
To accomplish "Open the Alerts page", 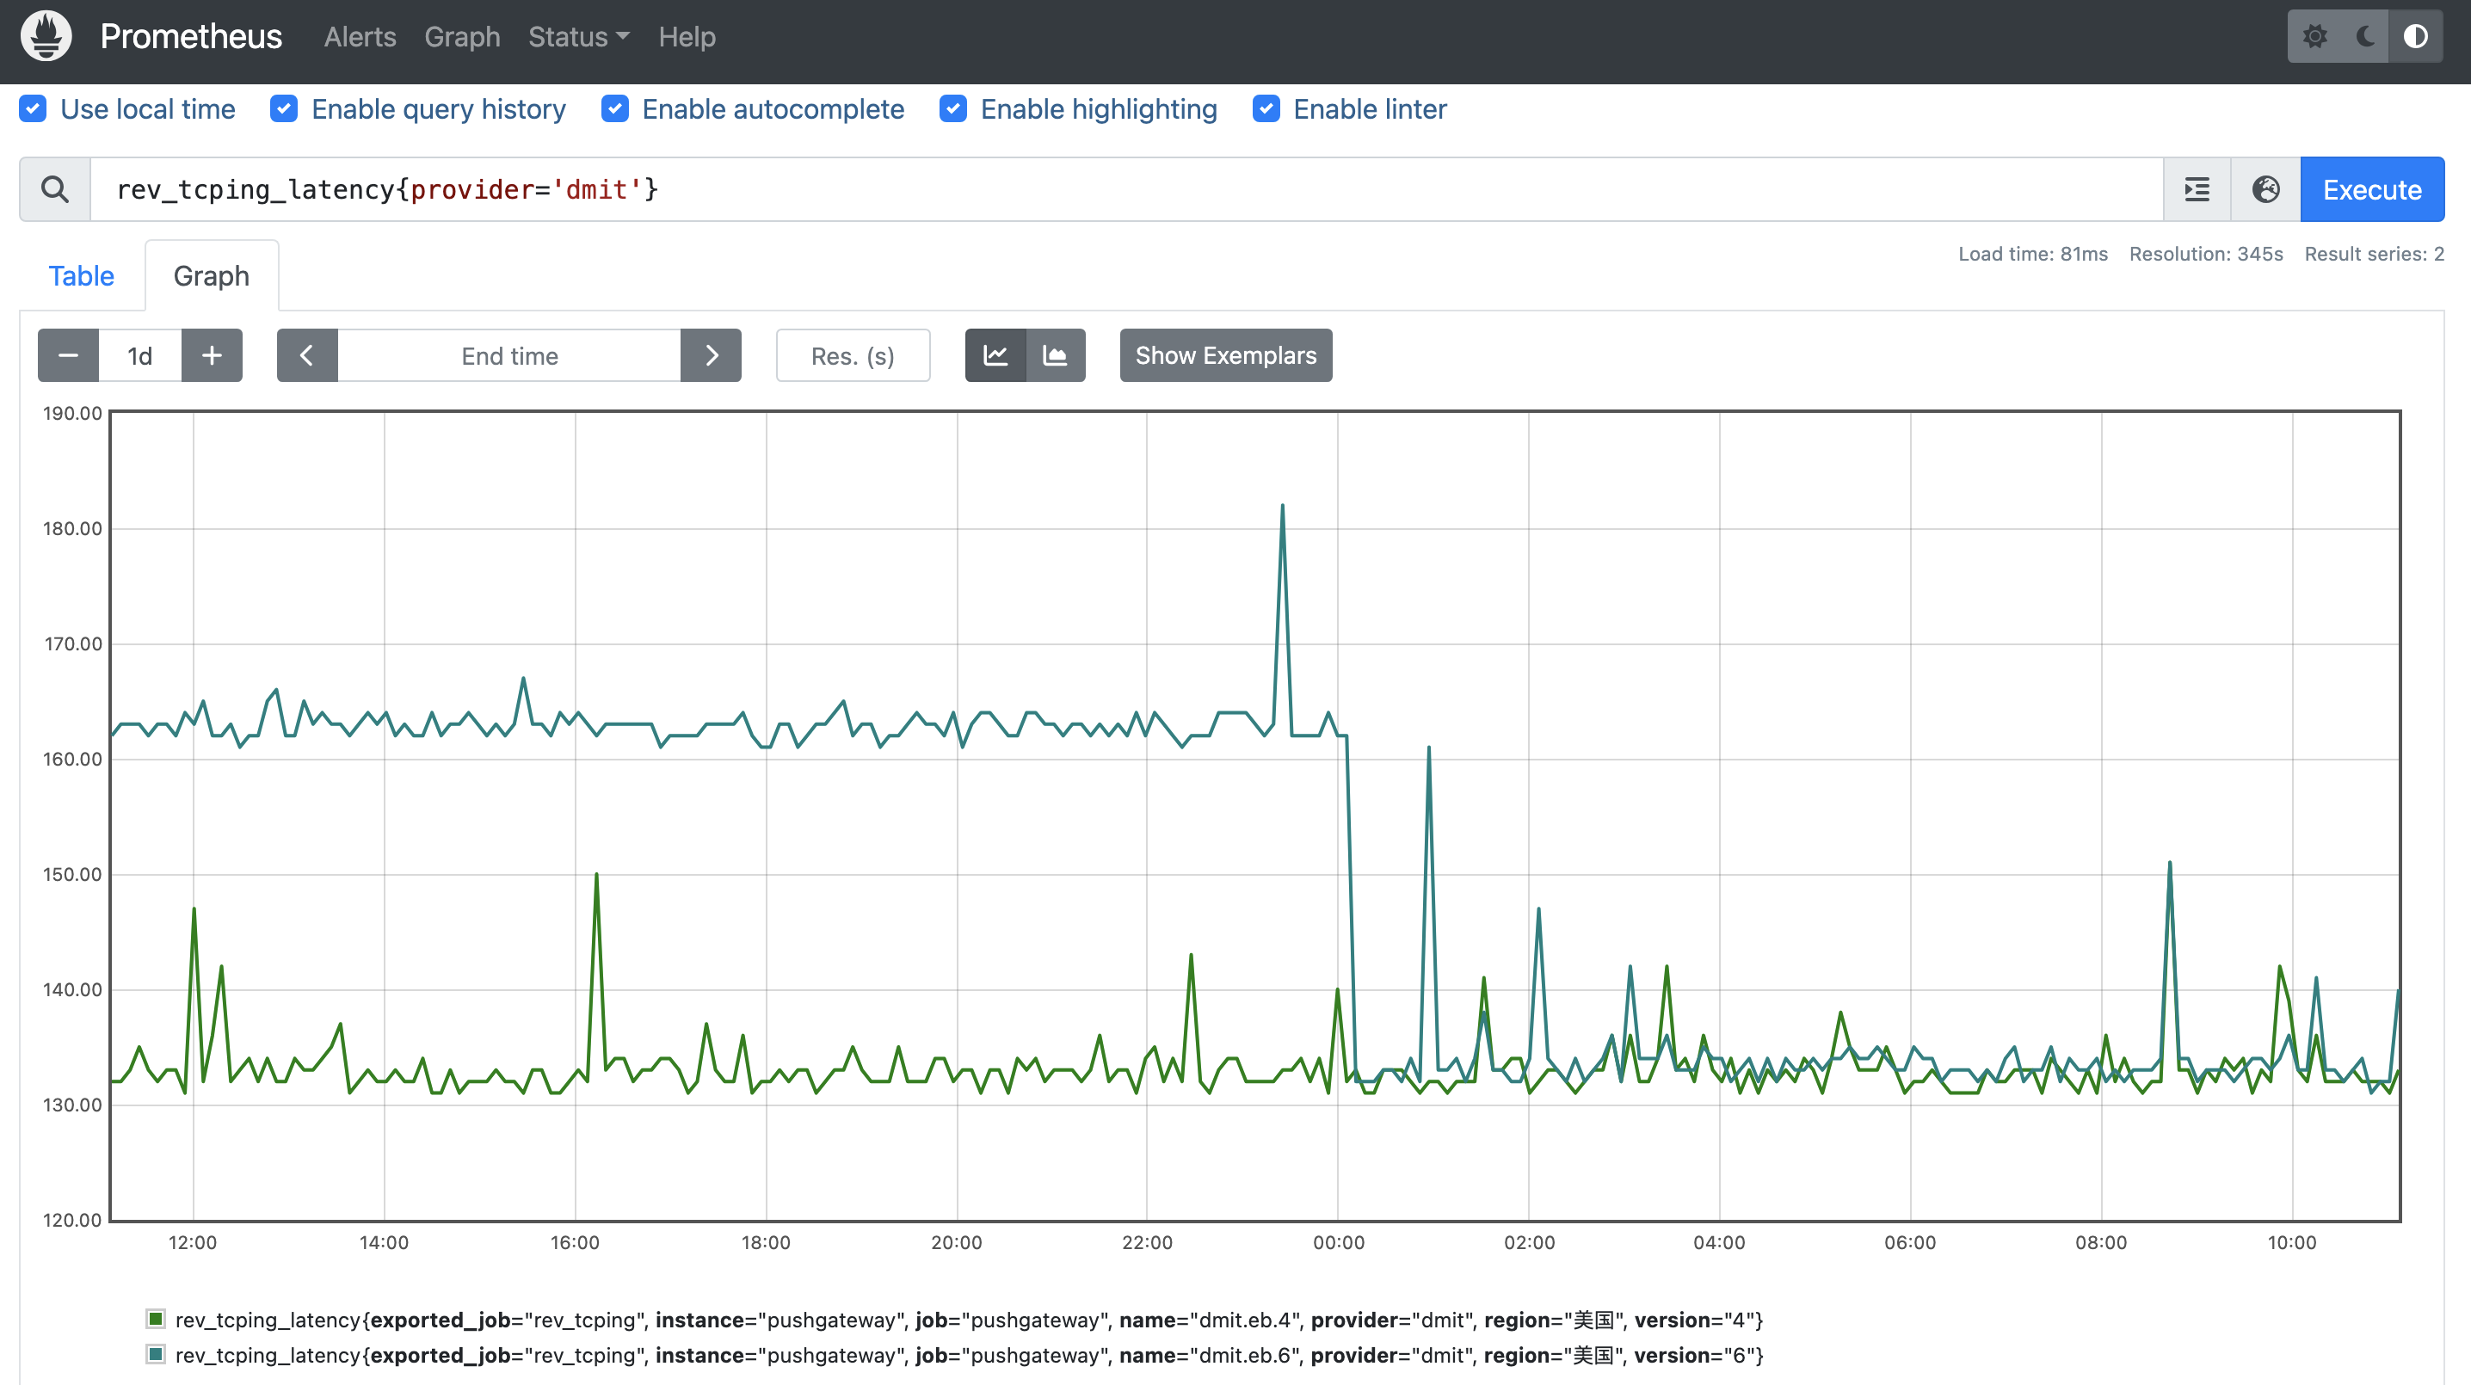I will [x=360, y=36].
